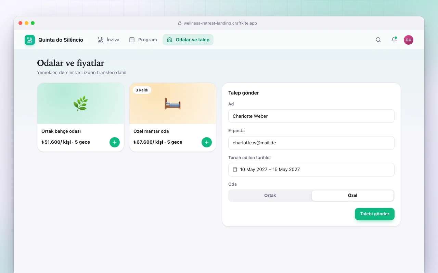This screenshot has width=438, height=273.
Task: Switch to the Program tab
Action: click(143, 40)
